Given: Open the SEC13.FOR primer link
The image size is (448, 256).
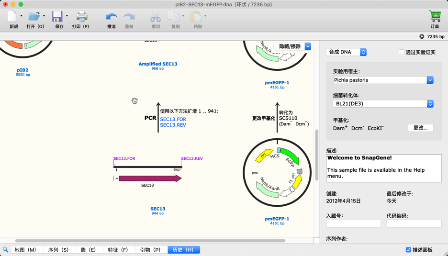Looking at the screenshot, I should (173, 119).
